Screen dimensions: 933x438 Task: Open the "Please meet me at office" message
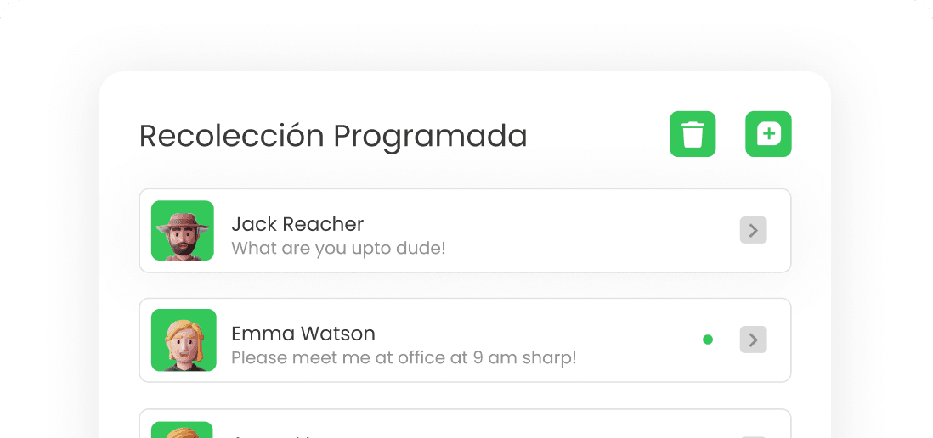tap(404, 357)
